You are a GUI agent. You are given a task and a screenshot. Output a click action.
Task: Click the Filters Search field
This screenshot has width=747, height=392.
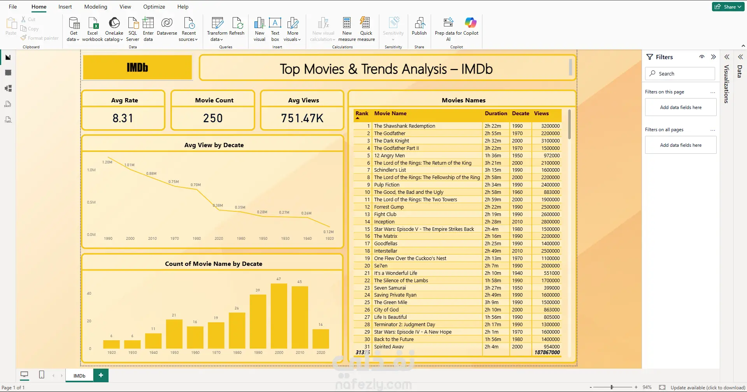tap(680, 74)
